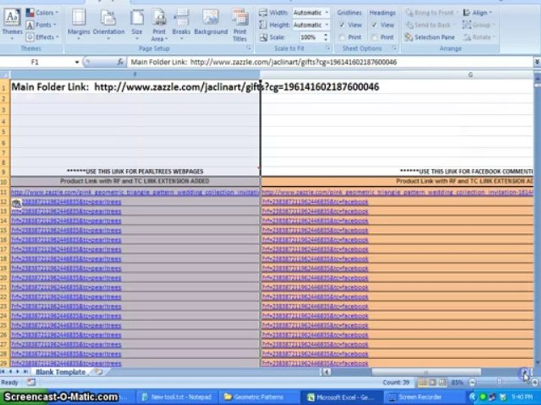Click the Facebook product link in row 11
The image size is (541, 405).
397,192
